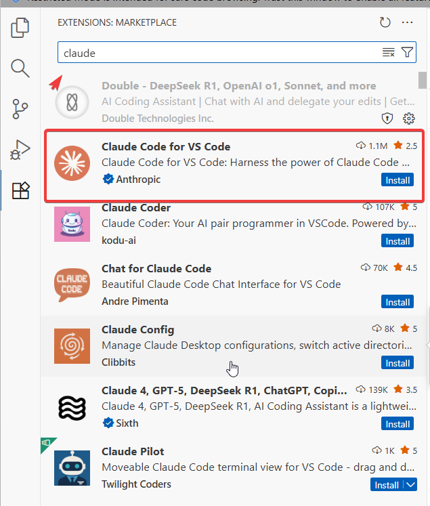Expand Claude Pilot install dropdown arrow
The image size is (430, 506).
click(x=410, y=485)
